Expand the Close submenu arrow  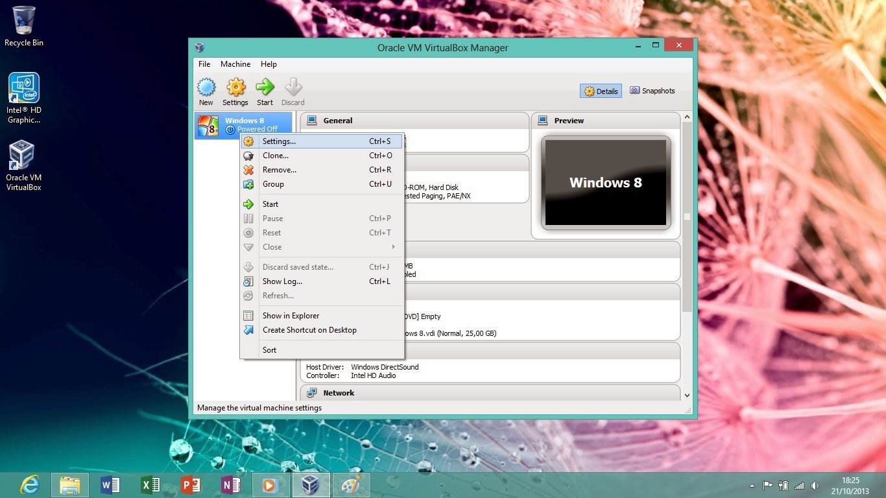[394, 247]
